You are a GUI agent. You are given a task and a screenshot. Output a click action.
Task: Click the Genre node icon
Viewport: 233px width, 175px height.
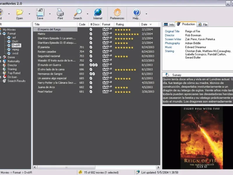coord(4,57)
